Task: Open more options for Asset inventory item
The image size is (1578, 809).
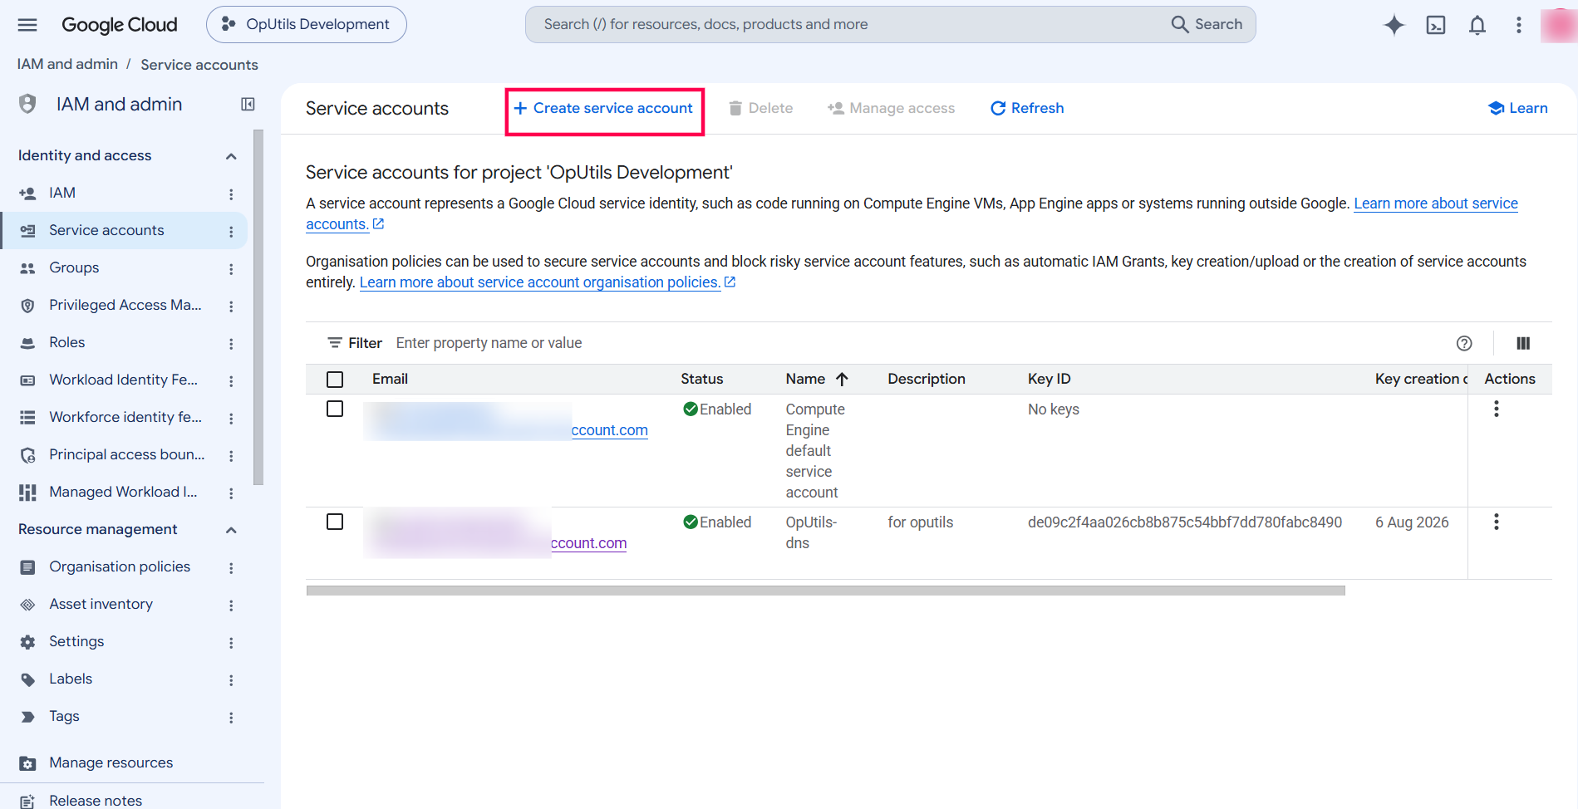Action: (x=231, y=605)
